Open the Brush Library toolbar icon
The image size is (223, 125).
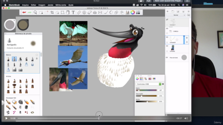(127, 12)
